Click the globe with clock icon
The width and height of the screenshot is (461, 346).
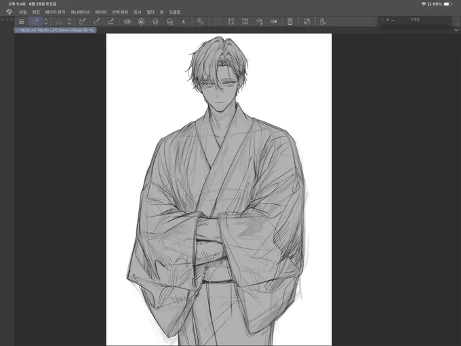[259, 22]
